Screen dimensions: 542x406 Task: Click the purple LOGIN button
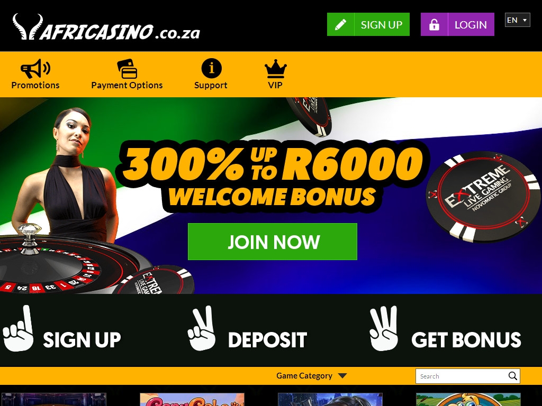pos(457,24)
